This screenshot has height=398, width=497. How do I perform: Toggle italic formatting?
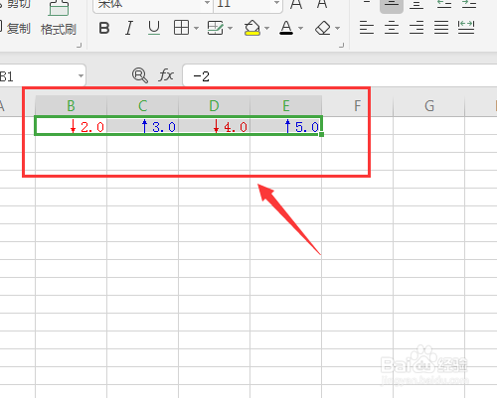point(129,28)
